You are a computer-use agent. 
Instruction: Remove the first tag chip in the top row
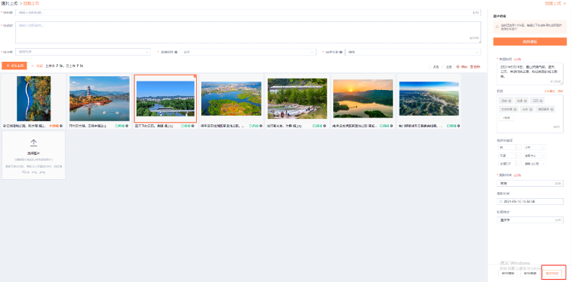click(x=509, y=101)
